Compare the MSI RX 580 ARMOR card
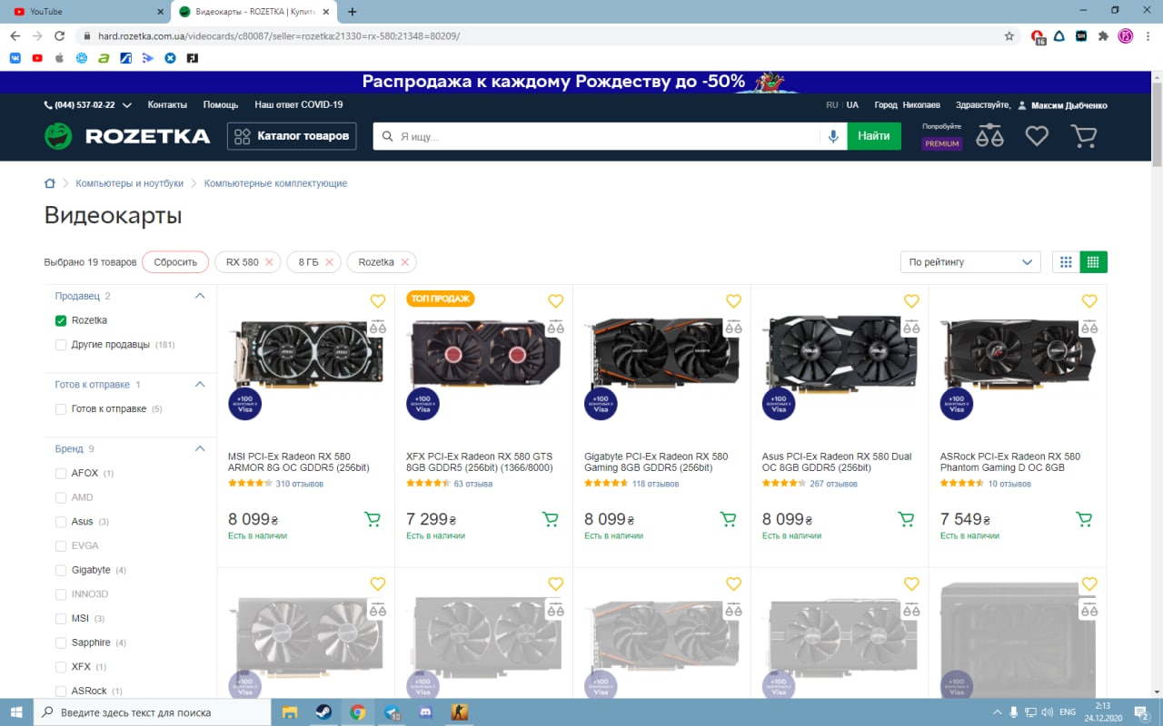The width and height of the screenshot is (1163, 726). coord(378,326)
